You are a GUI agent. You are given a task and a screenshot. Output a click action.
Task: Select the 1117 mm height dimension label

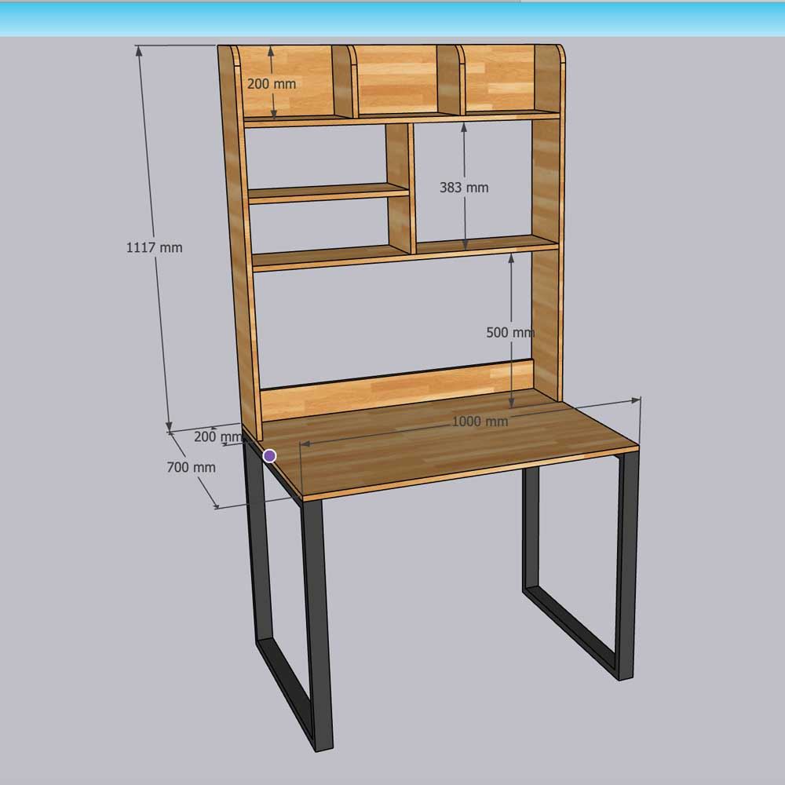tap(154, 247)
